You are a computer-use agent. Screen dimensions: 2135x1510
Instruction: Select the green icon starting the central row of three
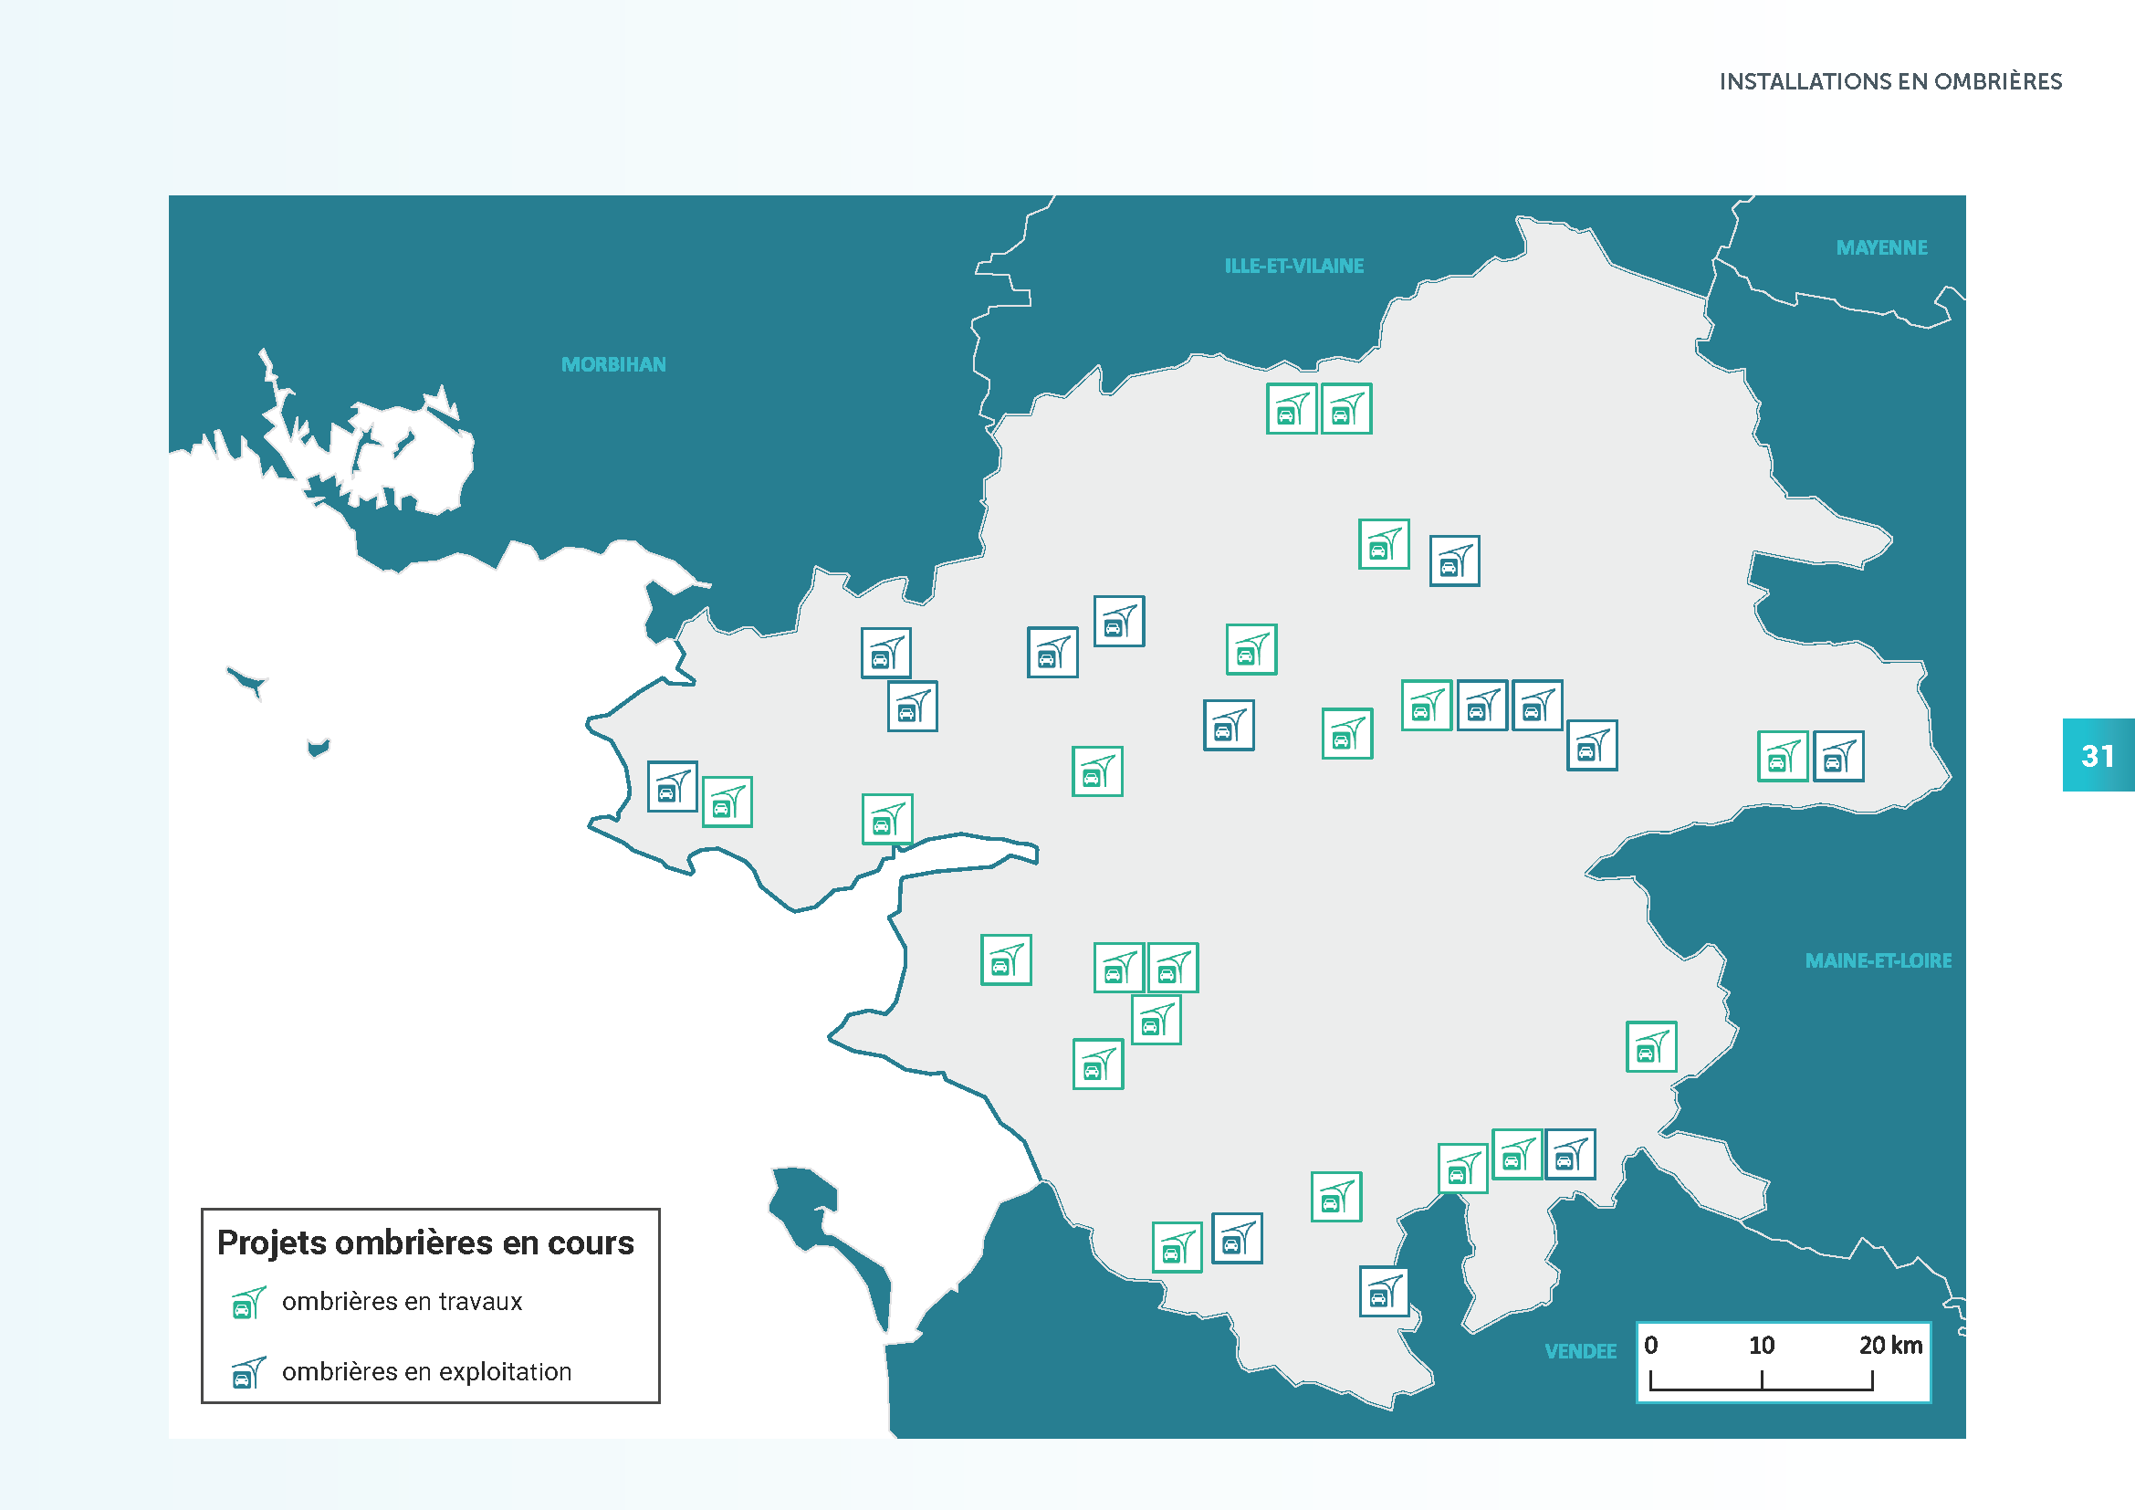[1427, 706]
